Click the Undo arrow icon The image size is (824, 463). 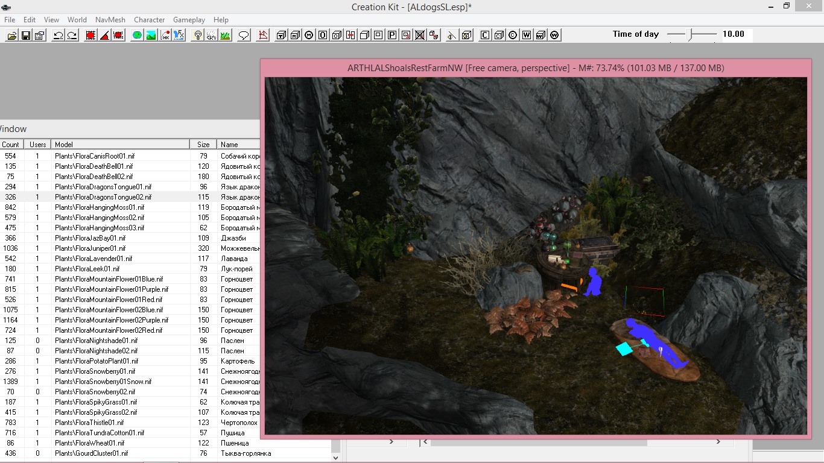coord(59,36)
